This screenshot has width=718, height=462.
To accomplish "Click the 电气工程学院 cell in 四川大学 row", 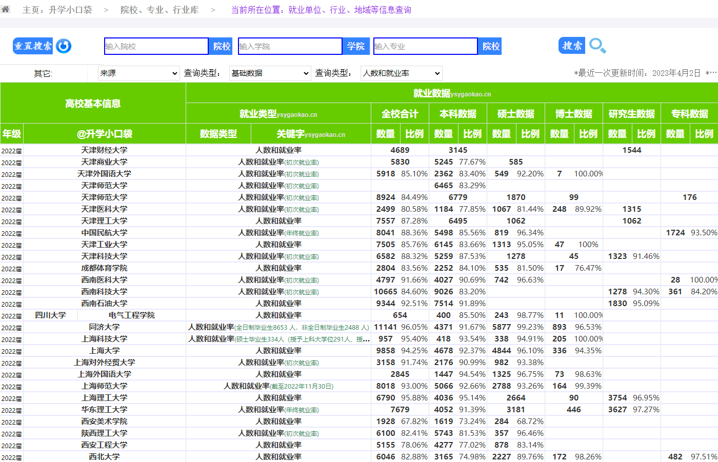I will coord(131,315).
